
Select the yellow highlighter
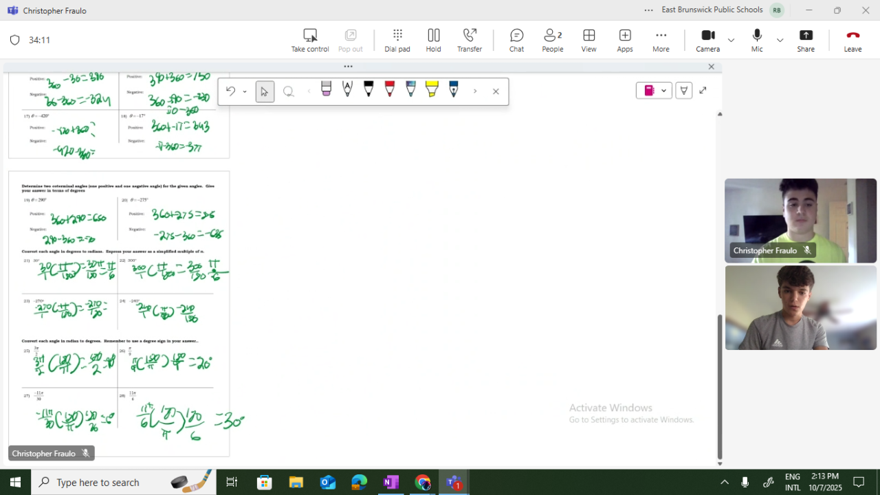pos(432,89)
